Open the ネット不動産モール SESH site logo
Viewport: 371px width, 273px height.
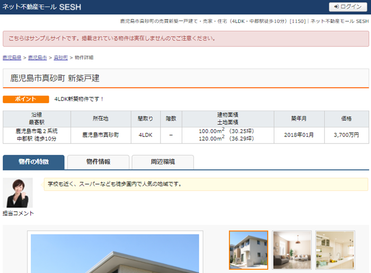point(41,7)
